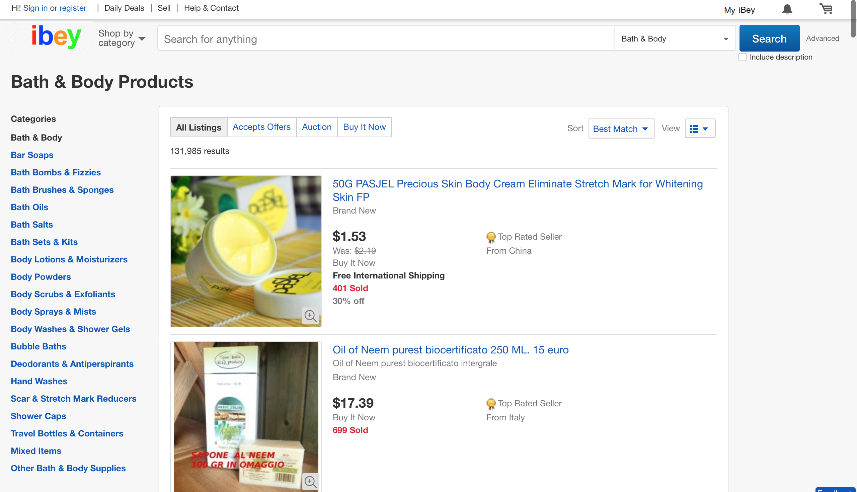Select the Buy It Now tab
This screenshot has height=492, width=857.
tap(364, 127)
